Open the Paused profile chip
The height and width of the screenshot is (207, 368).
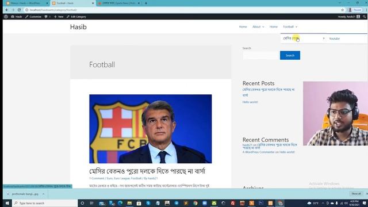[x=355, y=10]
